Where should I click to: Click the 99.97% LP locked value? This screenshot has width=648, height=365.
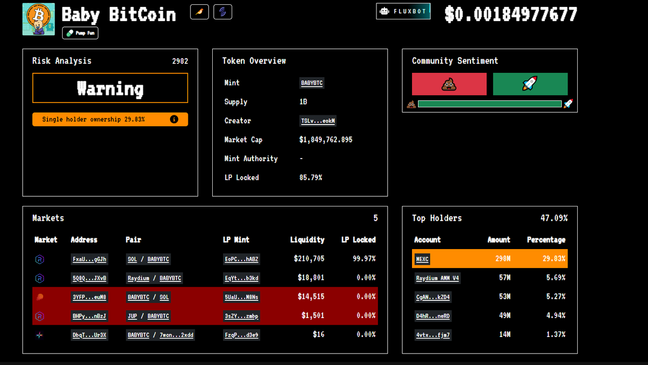(x=364, y=259)
